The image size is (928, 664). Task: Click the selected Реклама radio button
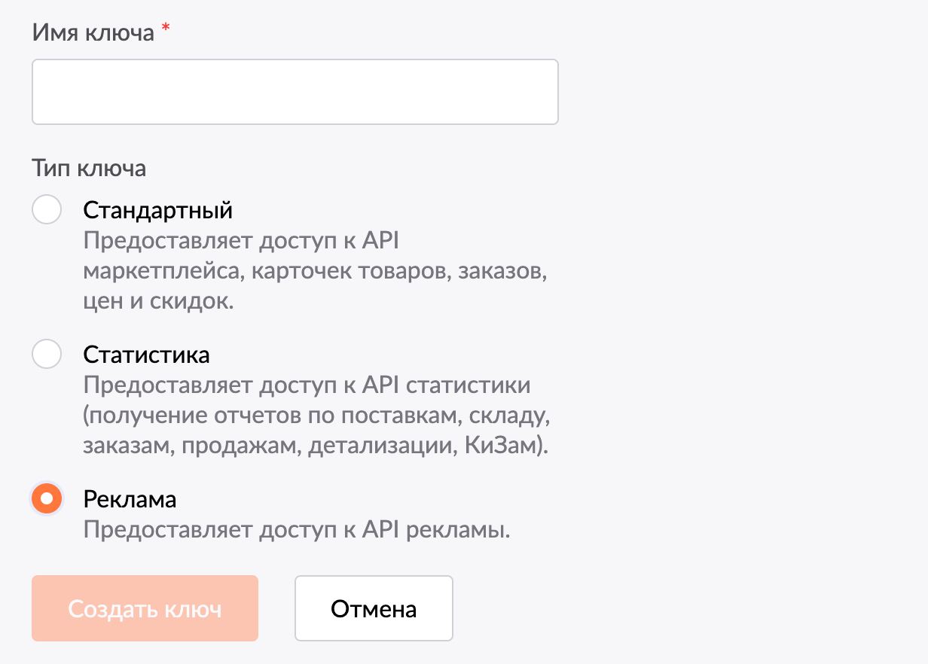[47, 498]
